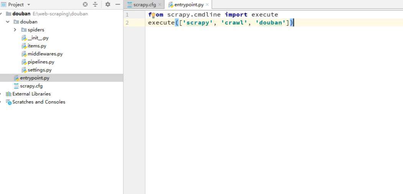Image resolution: width=403 pixels, height=194 pixels.
Task: Collapse the inner douban folder
Action: 8,22
